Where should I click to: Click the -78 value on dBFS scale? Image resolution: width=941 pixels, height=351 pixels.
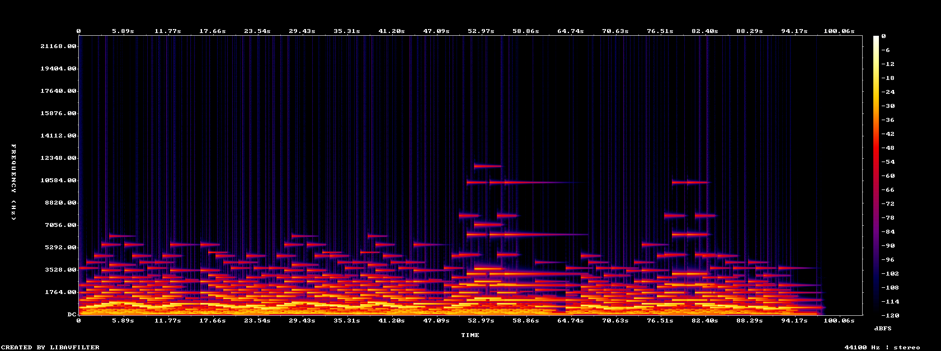887,218
